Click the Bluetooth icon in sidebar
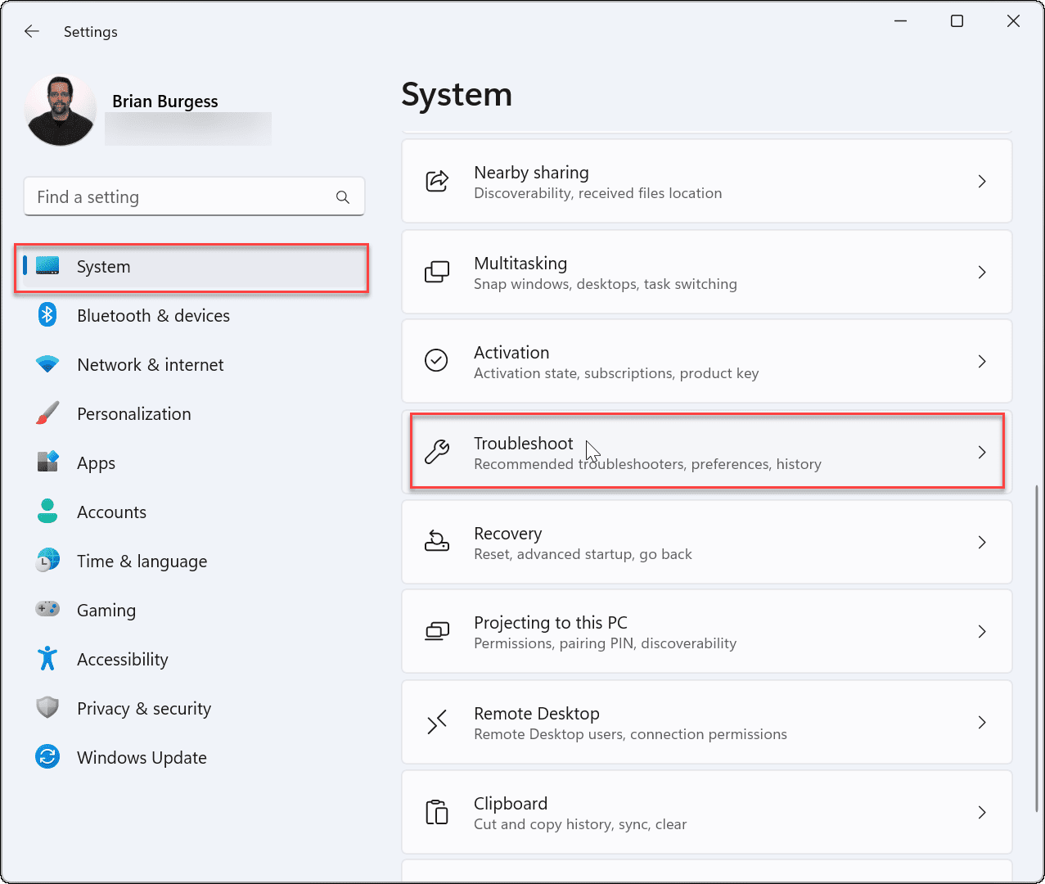Screen dimensions: 1045x884 click(47, 315)
